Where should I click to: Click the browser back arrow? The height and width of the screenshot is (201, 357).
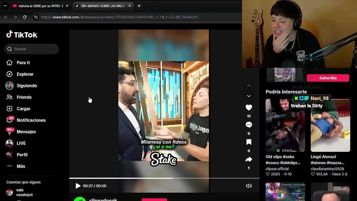6,17
